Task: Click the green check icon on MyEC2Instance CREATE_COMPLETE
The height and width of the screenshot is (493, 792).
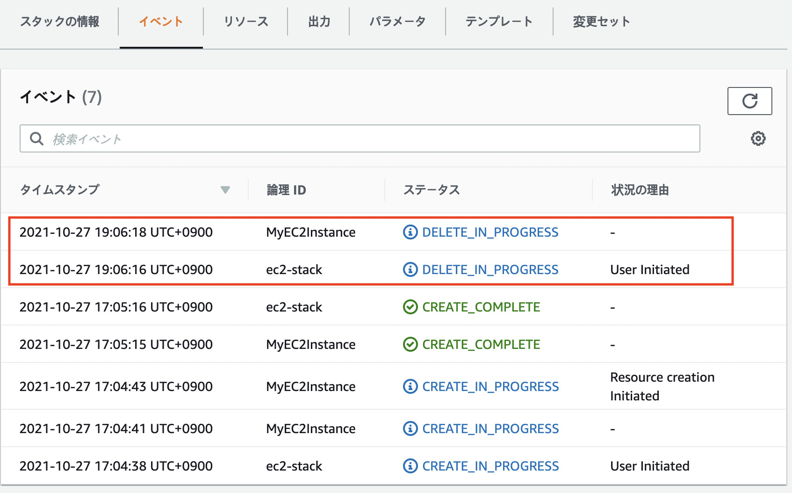Action: pos(410,344)
